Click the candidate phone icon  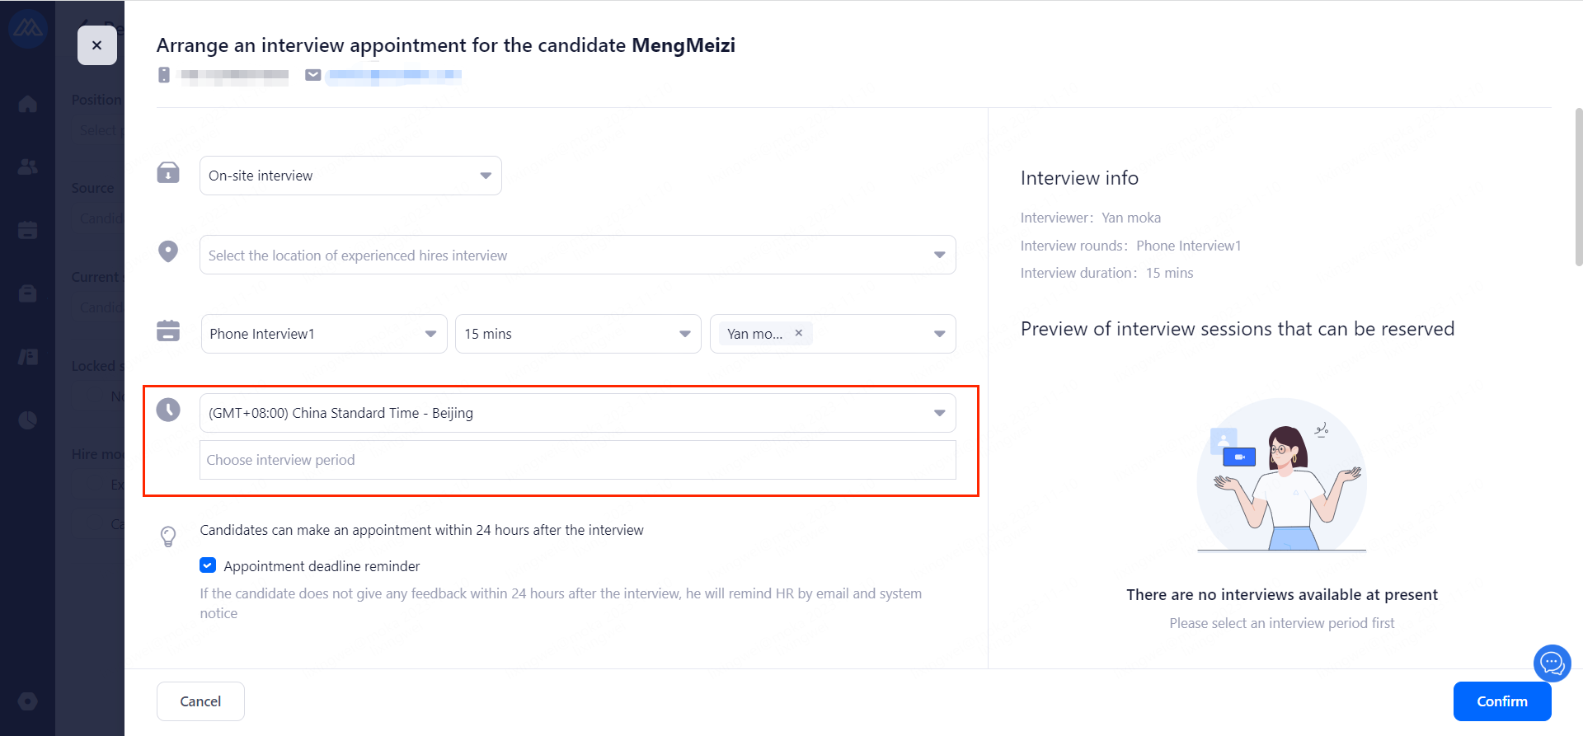[x=164, y=75]
